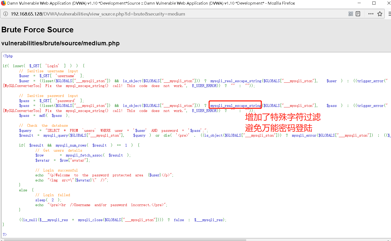Click the SELECT * FROM `users` query text
The height and width of the screenshot is (241, 391).
tap(127, 131)
